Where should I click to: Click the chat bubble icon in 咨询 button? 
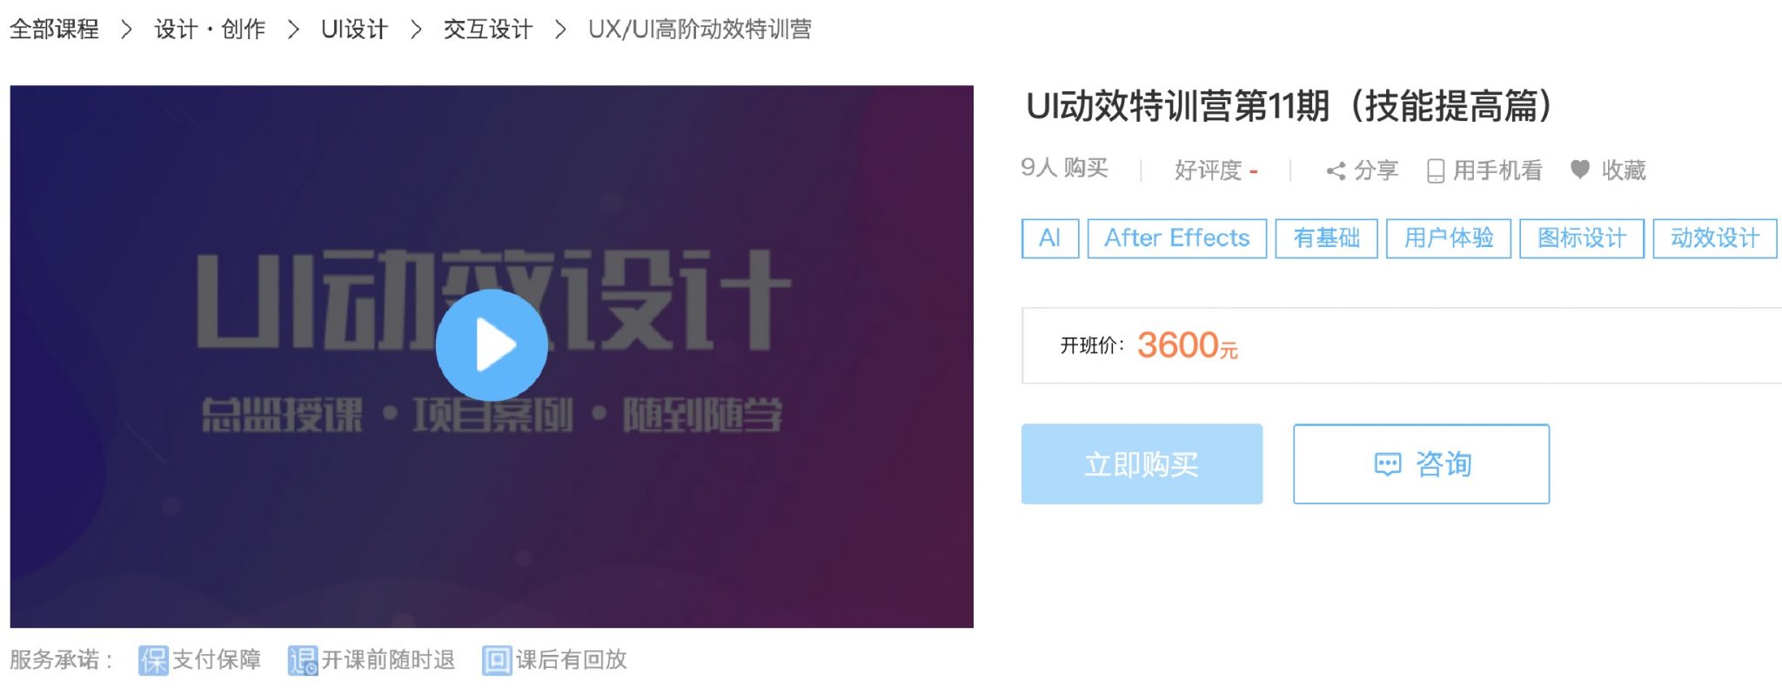click(1388, 464)
